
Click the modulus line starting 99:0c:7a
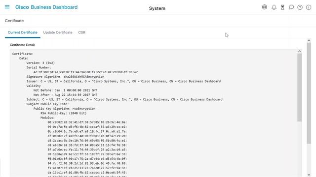click(x=87, y=127)
